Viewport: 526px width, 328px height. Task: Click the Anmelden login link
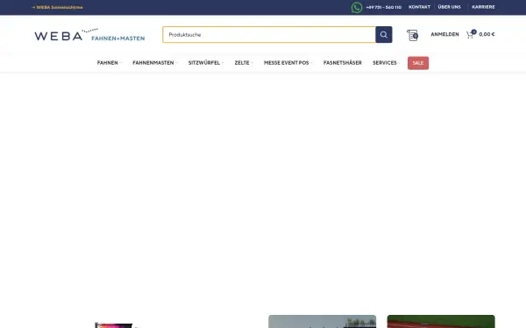[x=444, y=34]
